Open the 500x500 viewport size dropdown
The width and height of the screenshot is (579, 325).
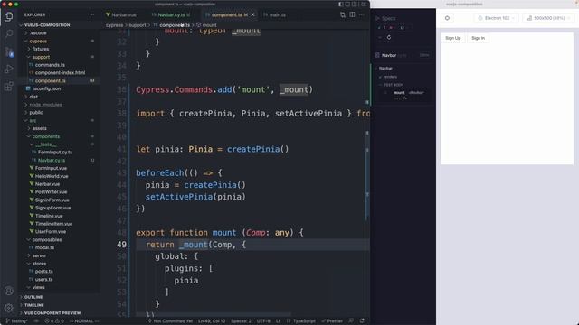[x=548, y=18]
